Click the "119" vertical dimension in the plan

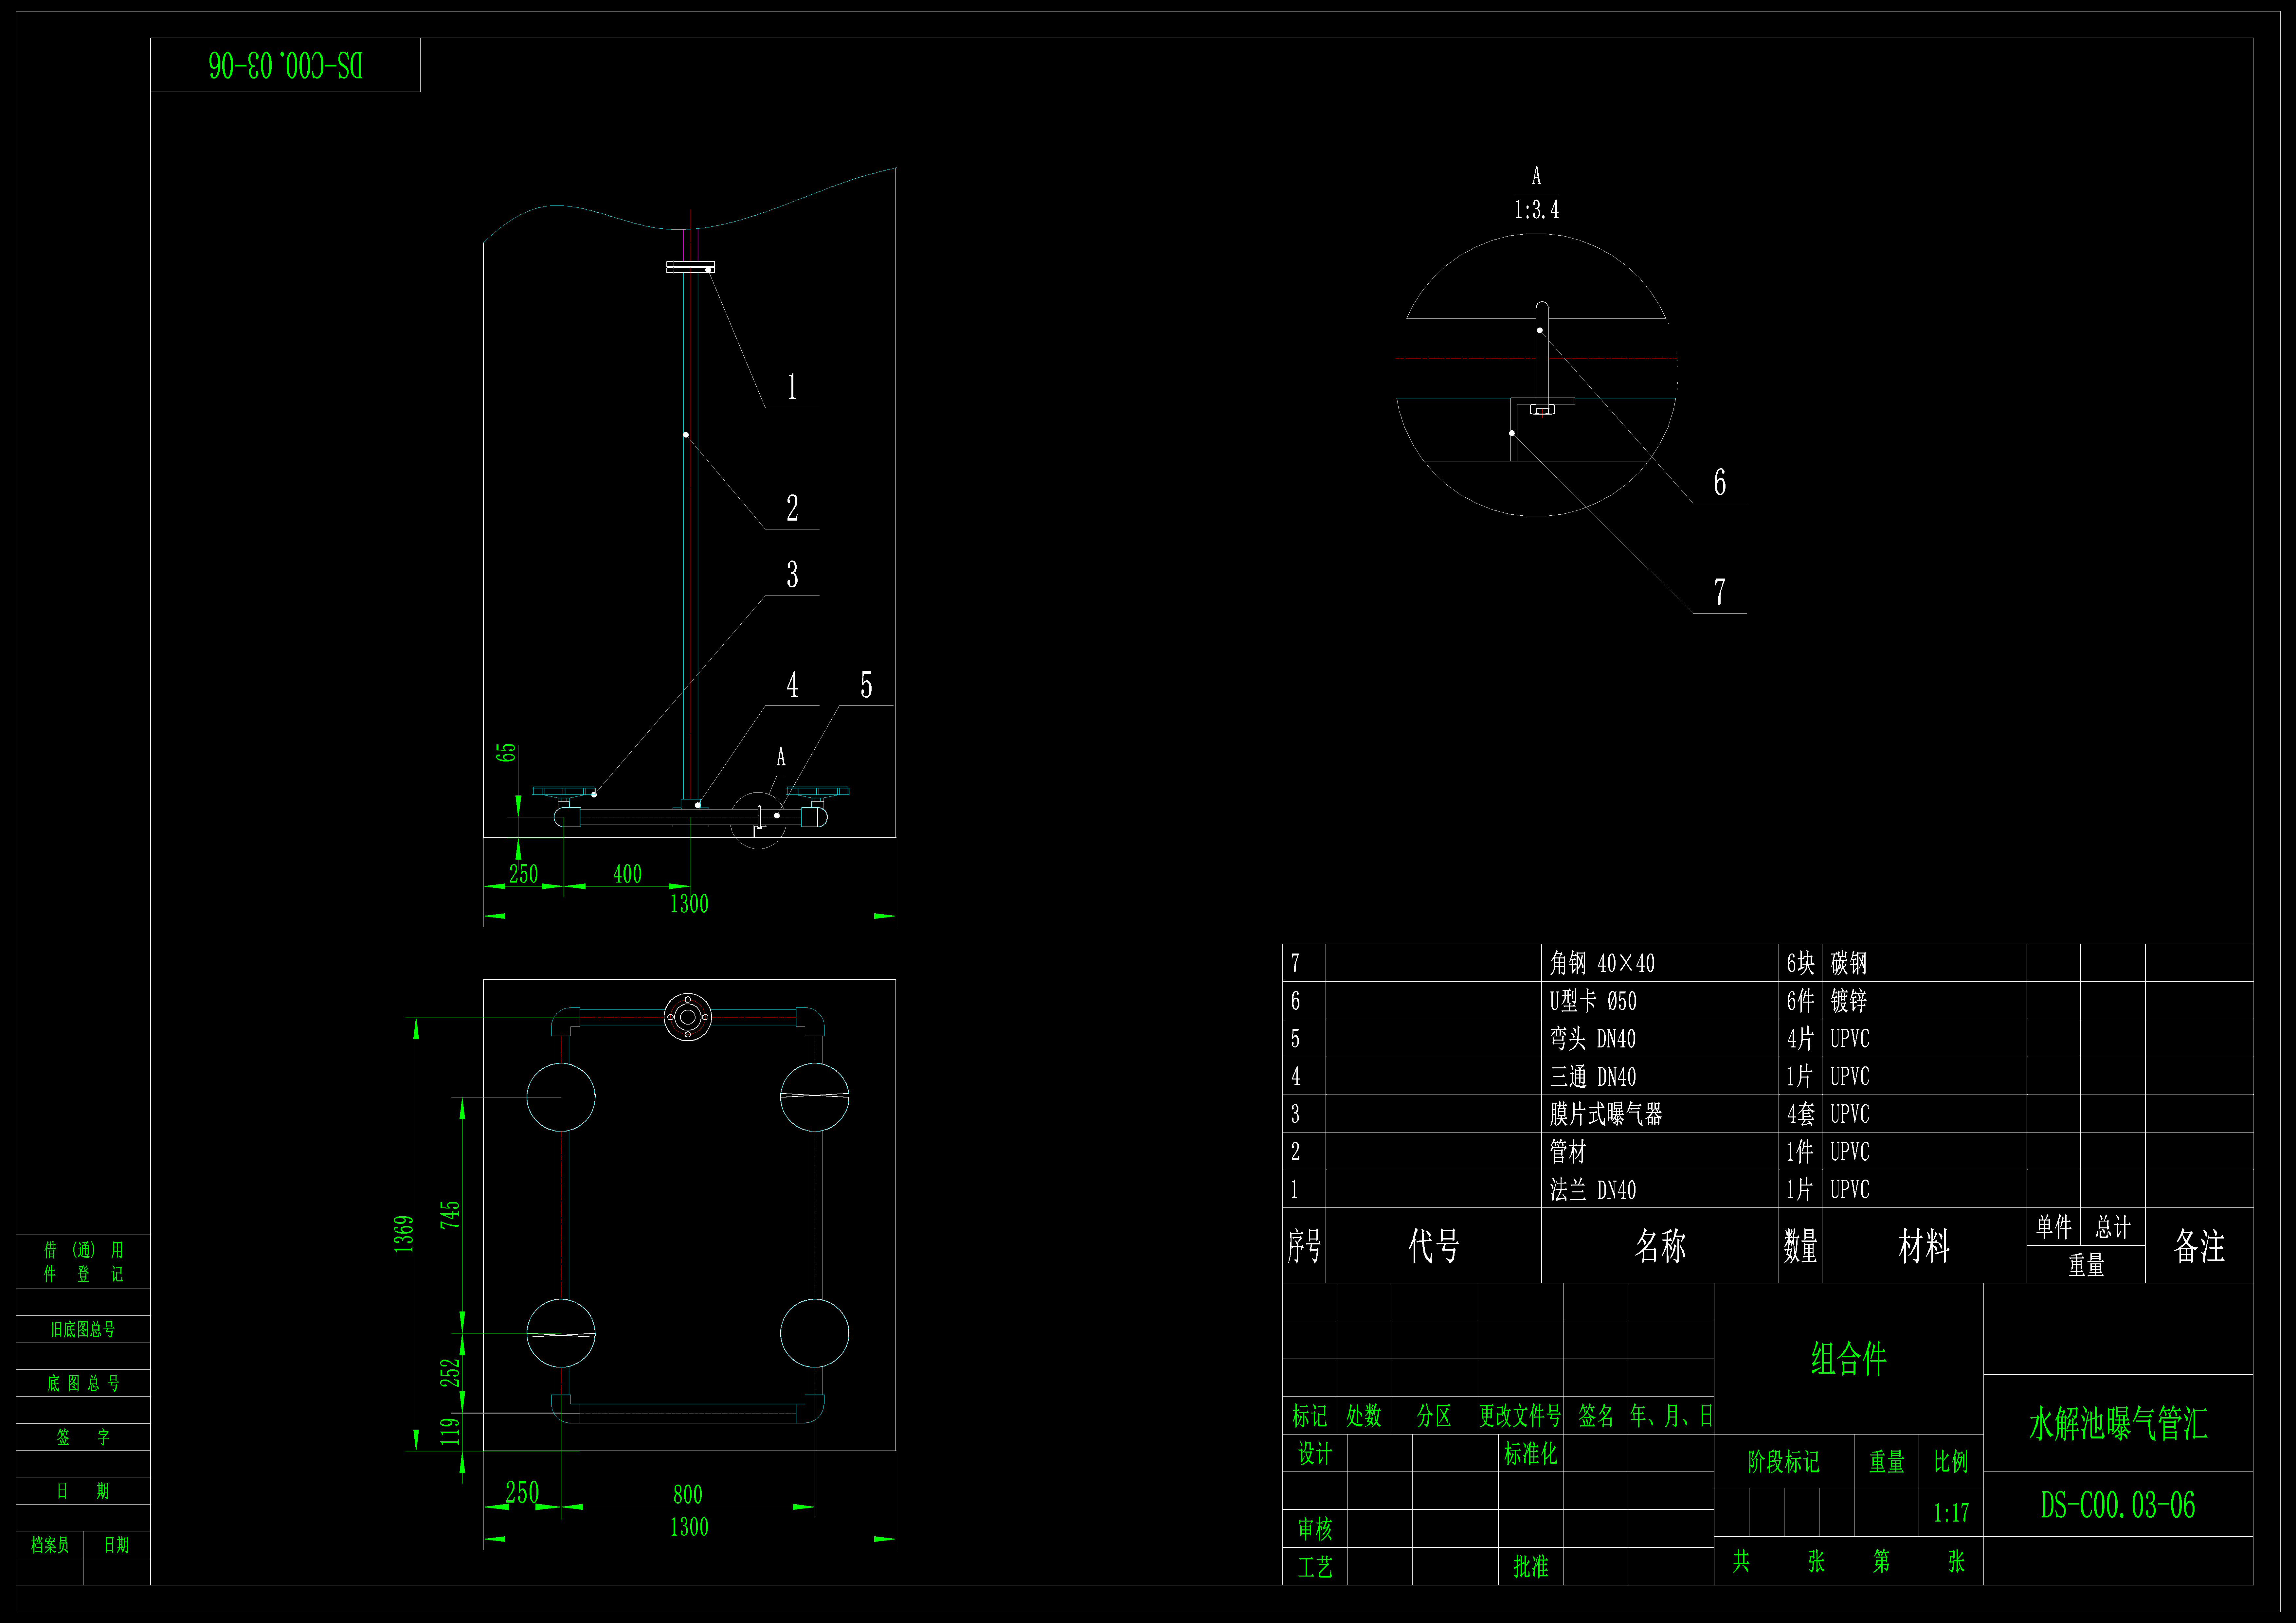pos(450,1432)
